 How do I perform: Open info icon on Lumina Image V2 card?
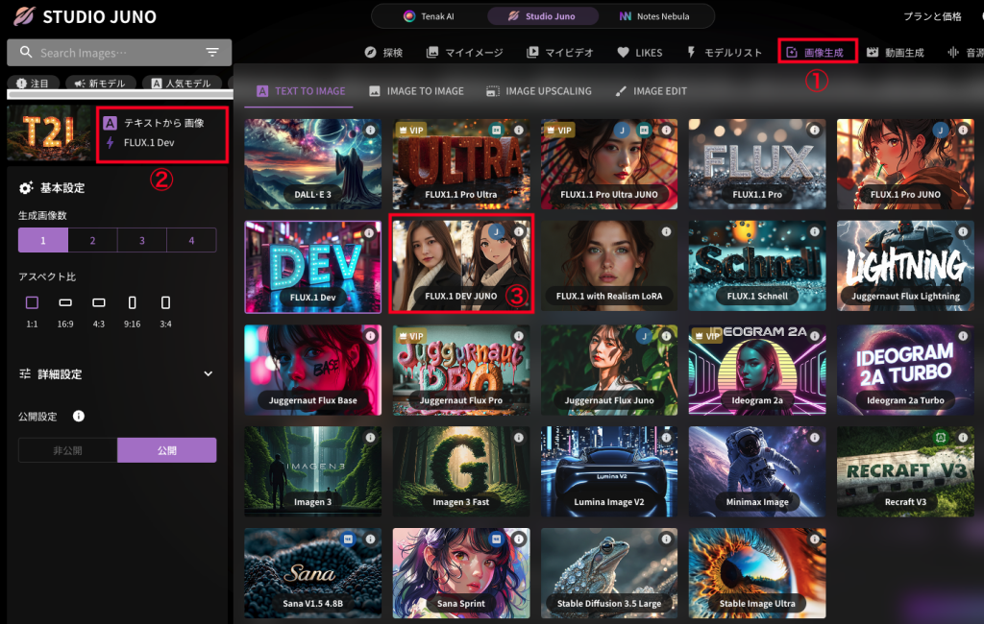click(x=667, y=437)
